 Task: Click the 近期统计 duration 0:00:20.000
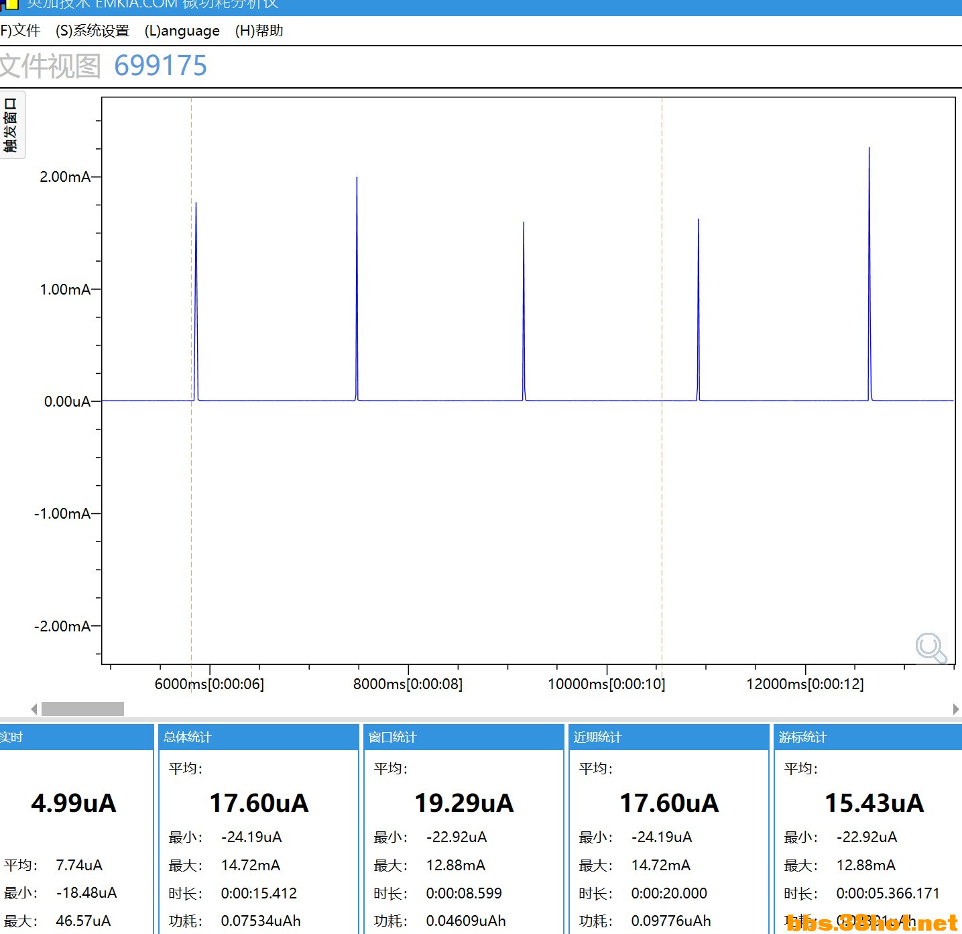pyautogui.click(x=669, y=894)
